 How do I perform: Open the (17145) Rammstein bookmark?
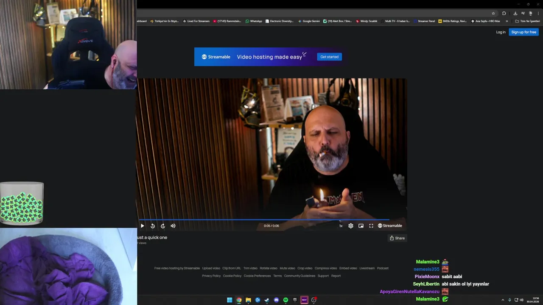pos(227,21)
